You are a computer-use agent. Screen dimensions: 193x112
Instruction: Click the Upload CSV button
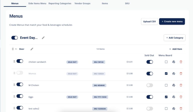point(150,22)
